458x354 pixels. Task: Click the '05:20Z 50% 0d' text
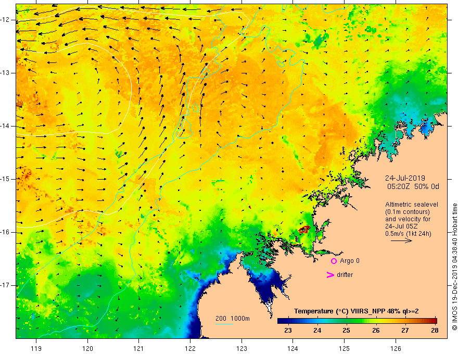click(x=413, y=186)
